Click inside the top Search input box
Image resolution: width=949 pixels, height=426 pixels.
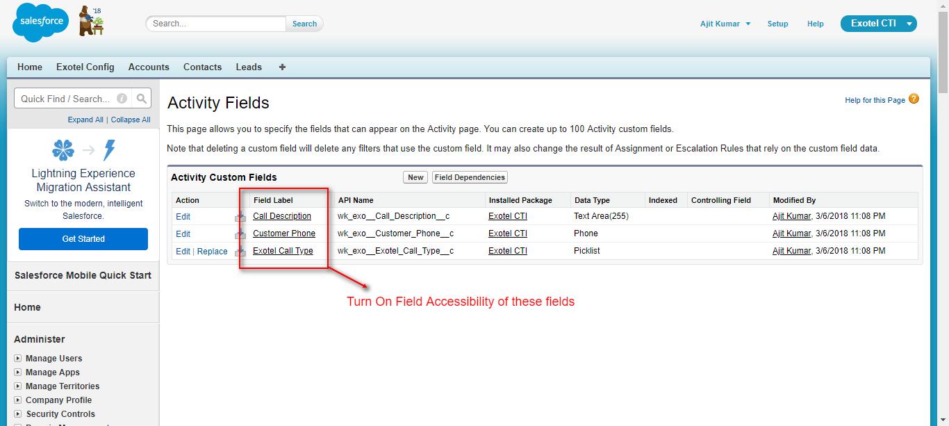coord(216,24)
